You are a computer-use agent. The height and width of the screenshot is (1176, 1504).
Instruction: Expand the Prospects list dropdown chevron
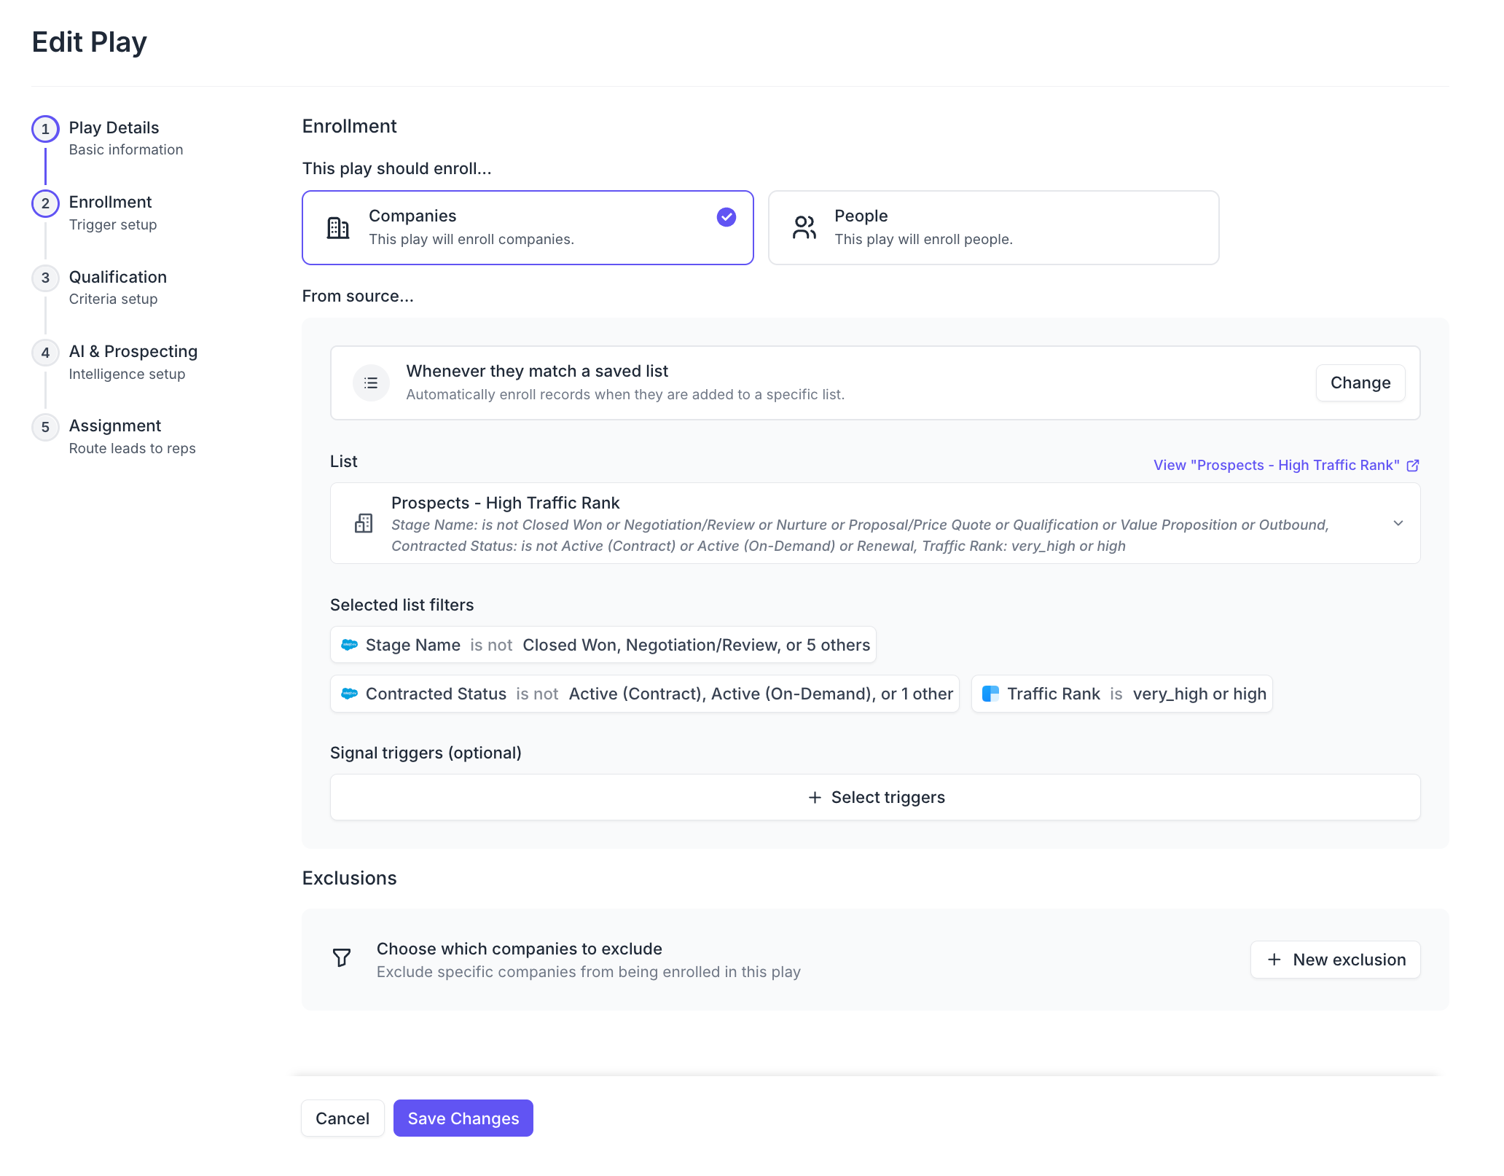1398,523
